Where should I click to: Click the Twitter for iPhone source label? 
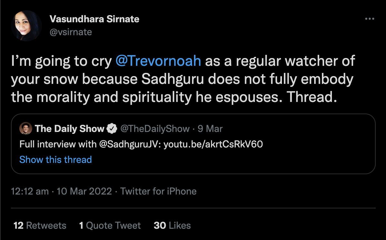[x=158, y=191]
